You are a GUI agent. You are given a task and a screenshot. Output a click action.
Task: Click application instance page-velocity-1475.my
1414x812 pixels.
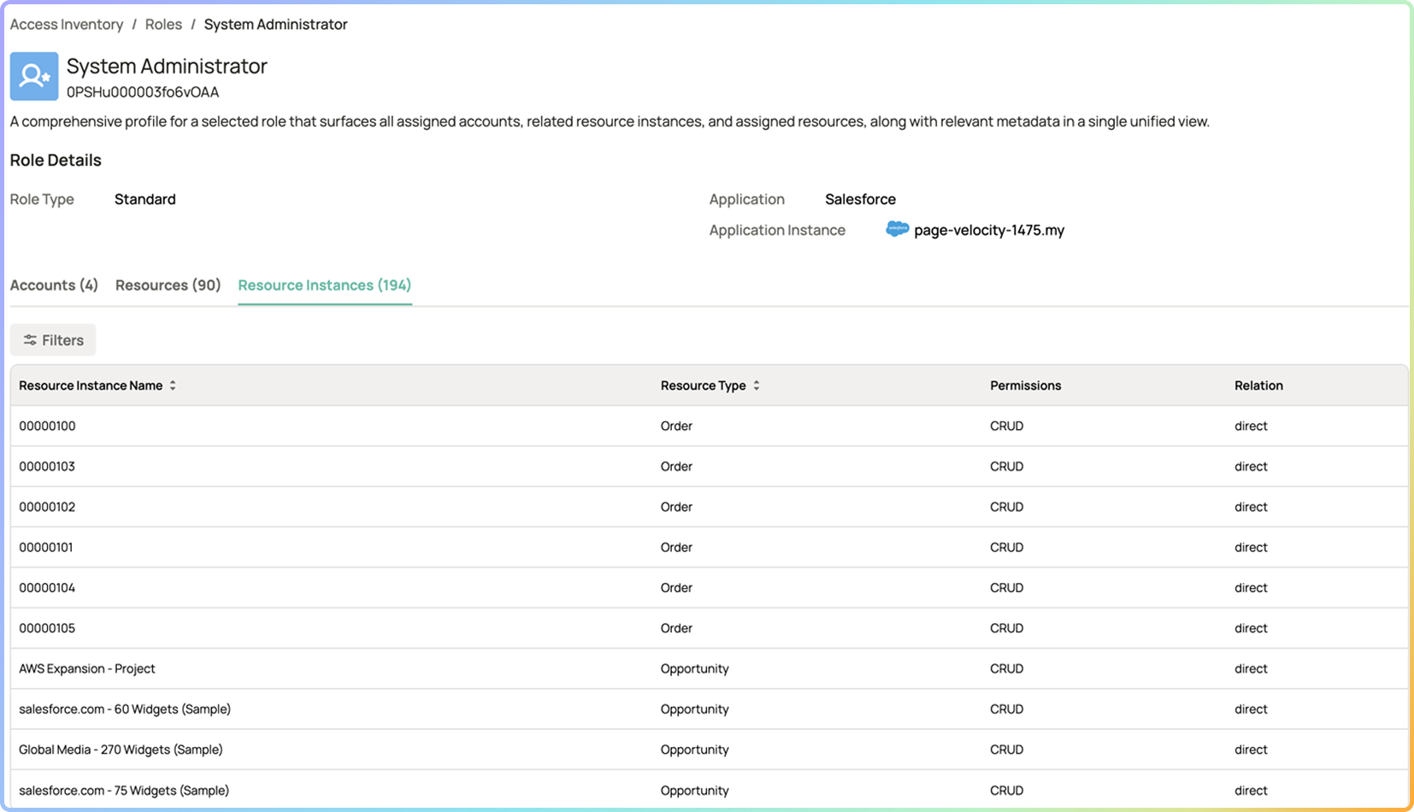point(989,230)
